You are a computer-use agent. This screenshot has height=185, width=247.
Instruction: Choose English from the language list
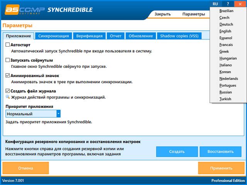(x=225, y=31)
